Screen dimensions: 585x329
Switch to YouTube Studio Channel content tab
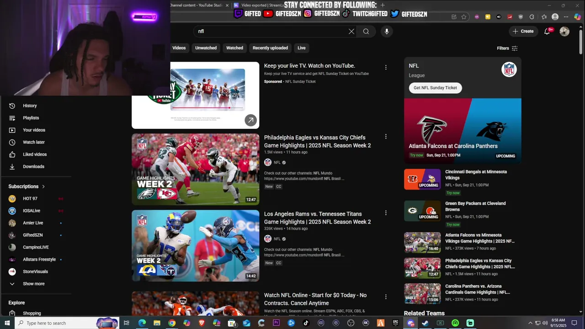point(197,5)
